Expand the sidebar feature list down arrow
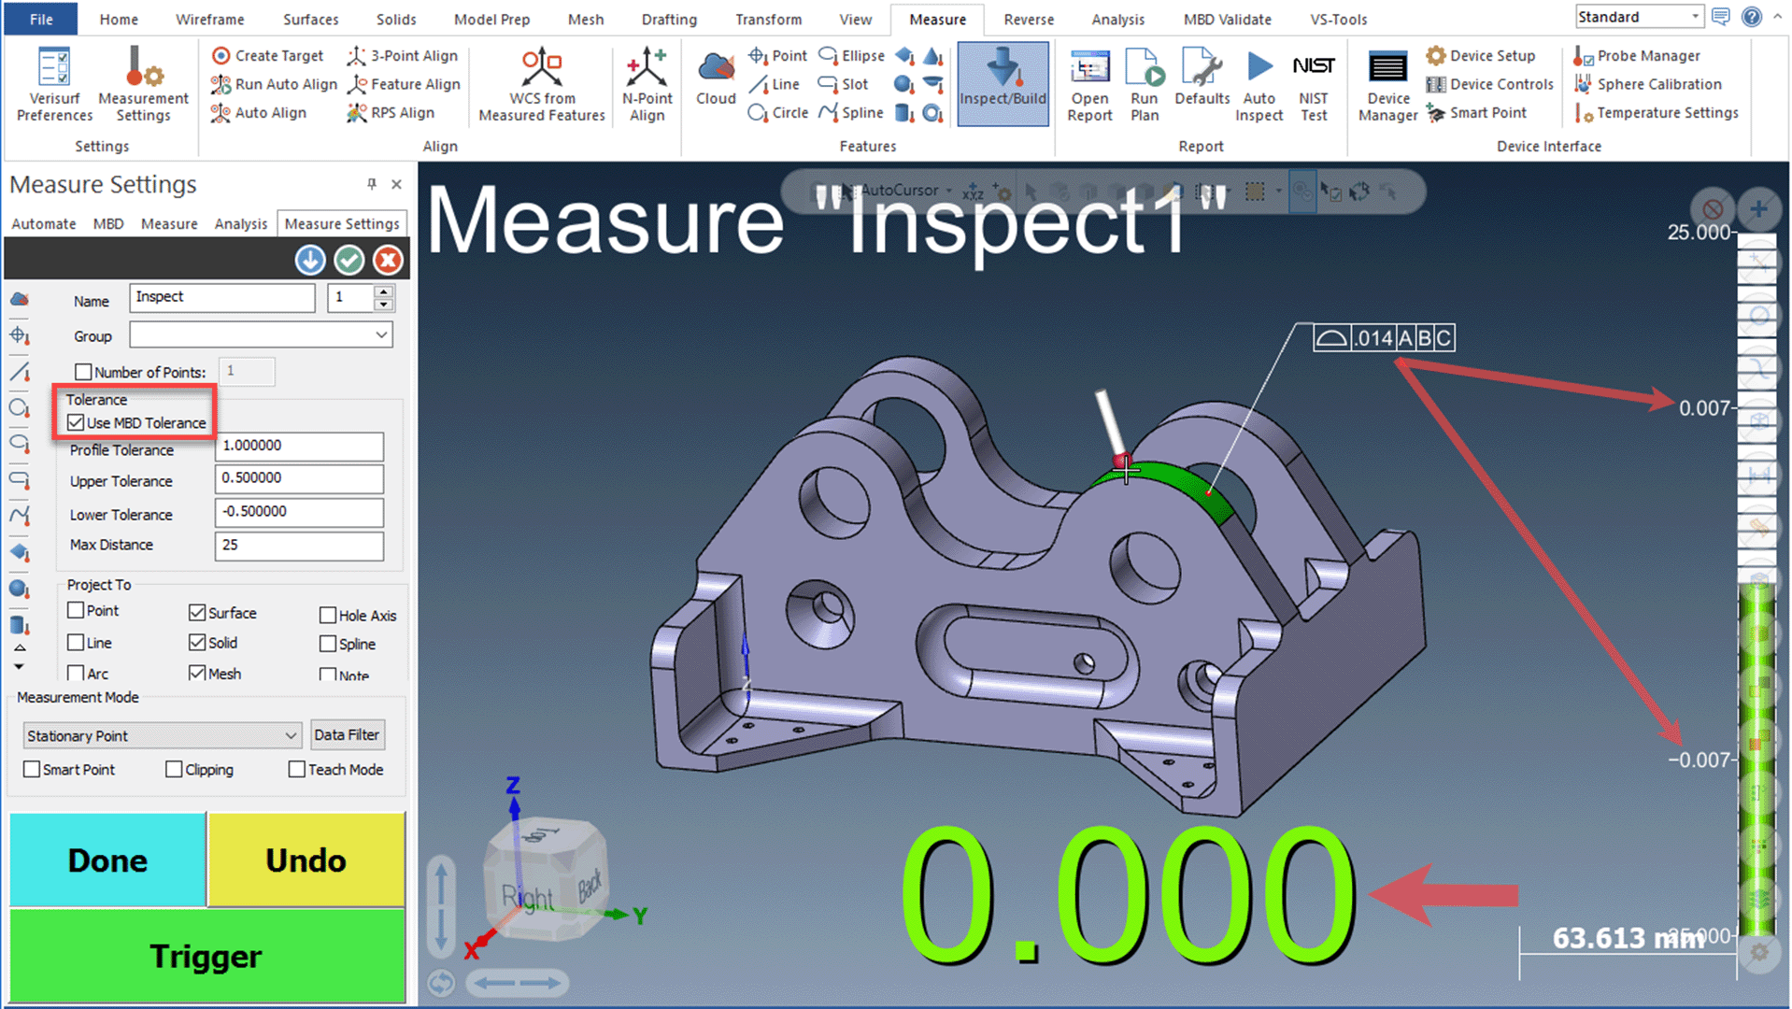The height and width of the screenshot is (1009, 1792). [x=19, y=667]
